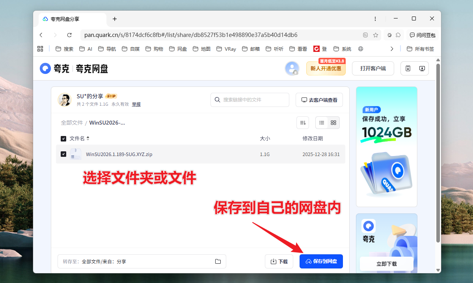Switch to list view layout
473x283 pixels.
tap(322, 123)
